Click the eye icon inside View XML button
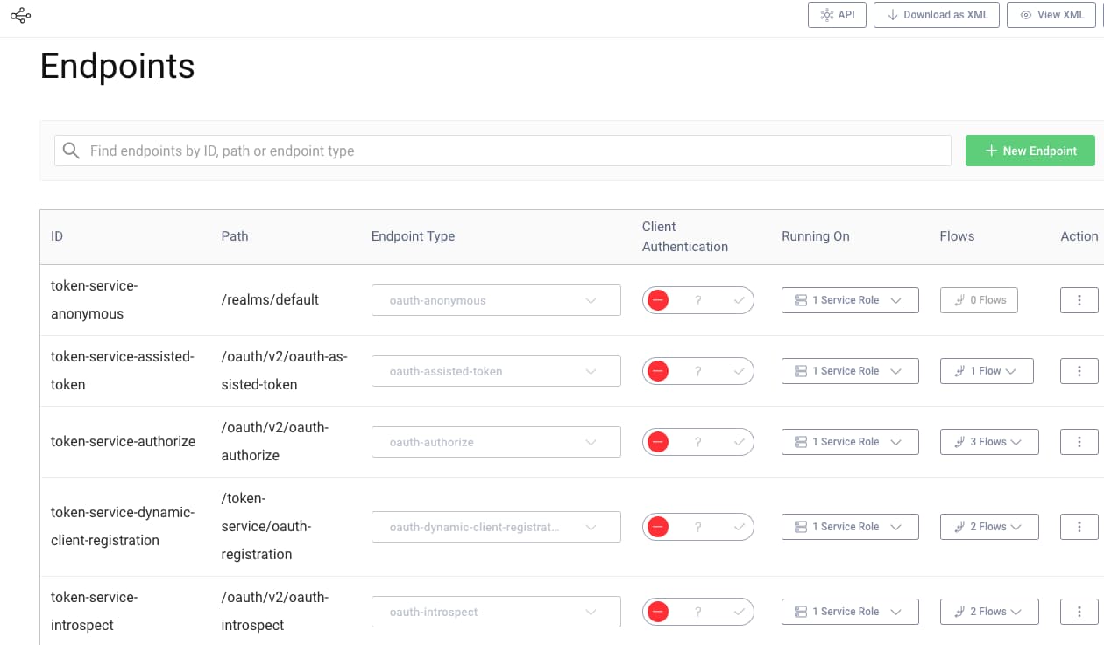The width and height of the screenshot is (1104, 645). click(1027, 15)
